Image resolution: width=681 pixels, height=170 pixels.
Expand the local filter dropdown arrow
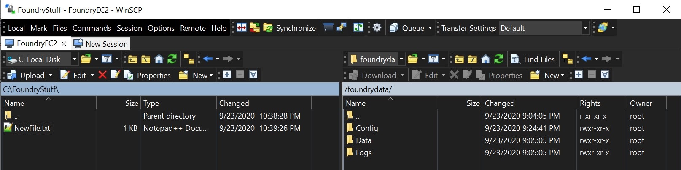(x=117, y=59)
